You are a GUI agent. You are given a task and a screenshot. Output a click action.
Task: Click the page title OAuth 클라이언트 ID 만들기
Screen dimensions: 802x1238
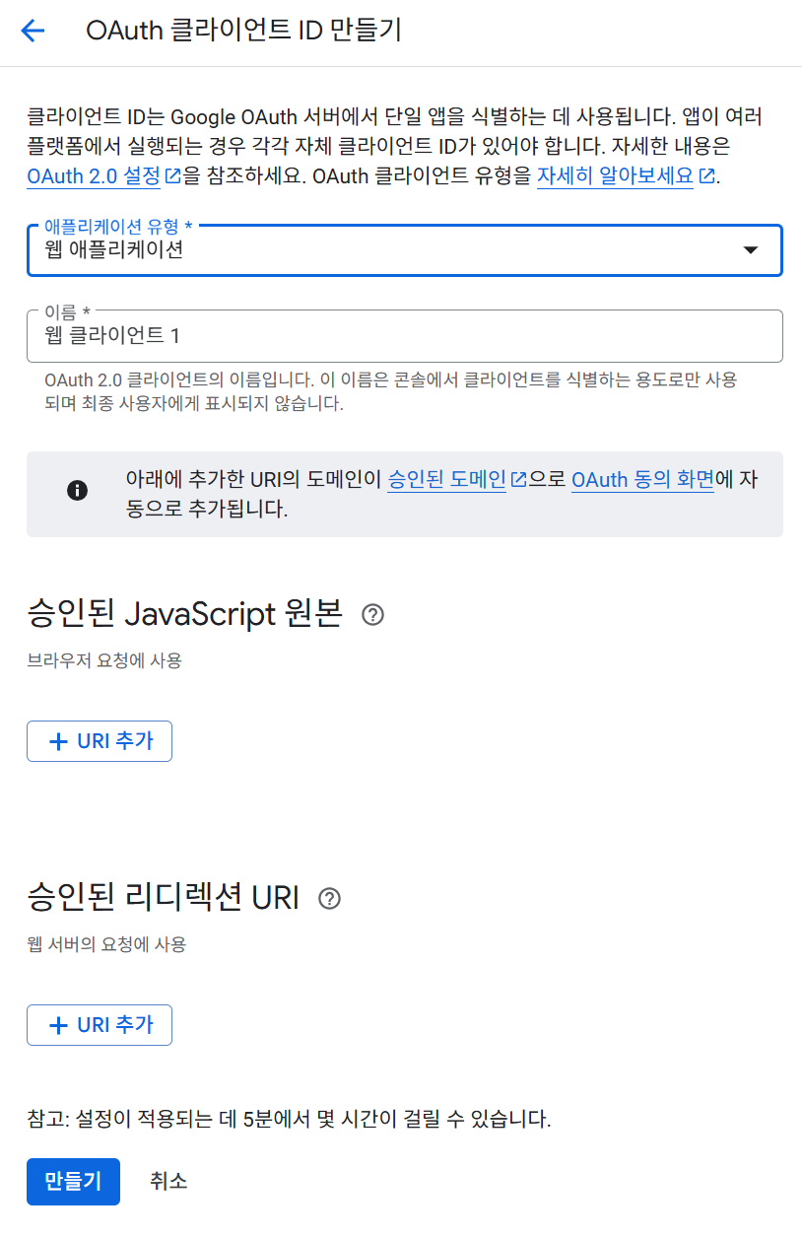coord(244,31)
